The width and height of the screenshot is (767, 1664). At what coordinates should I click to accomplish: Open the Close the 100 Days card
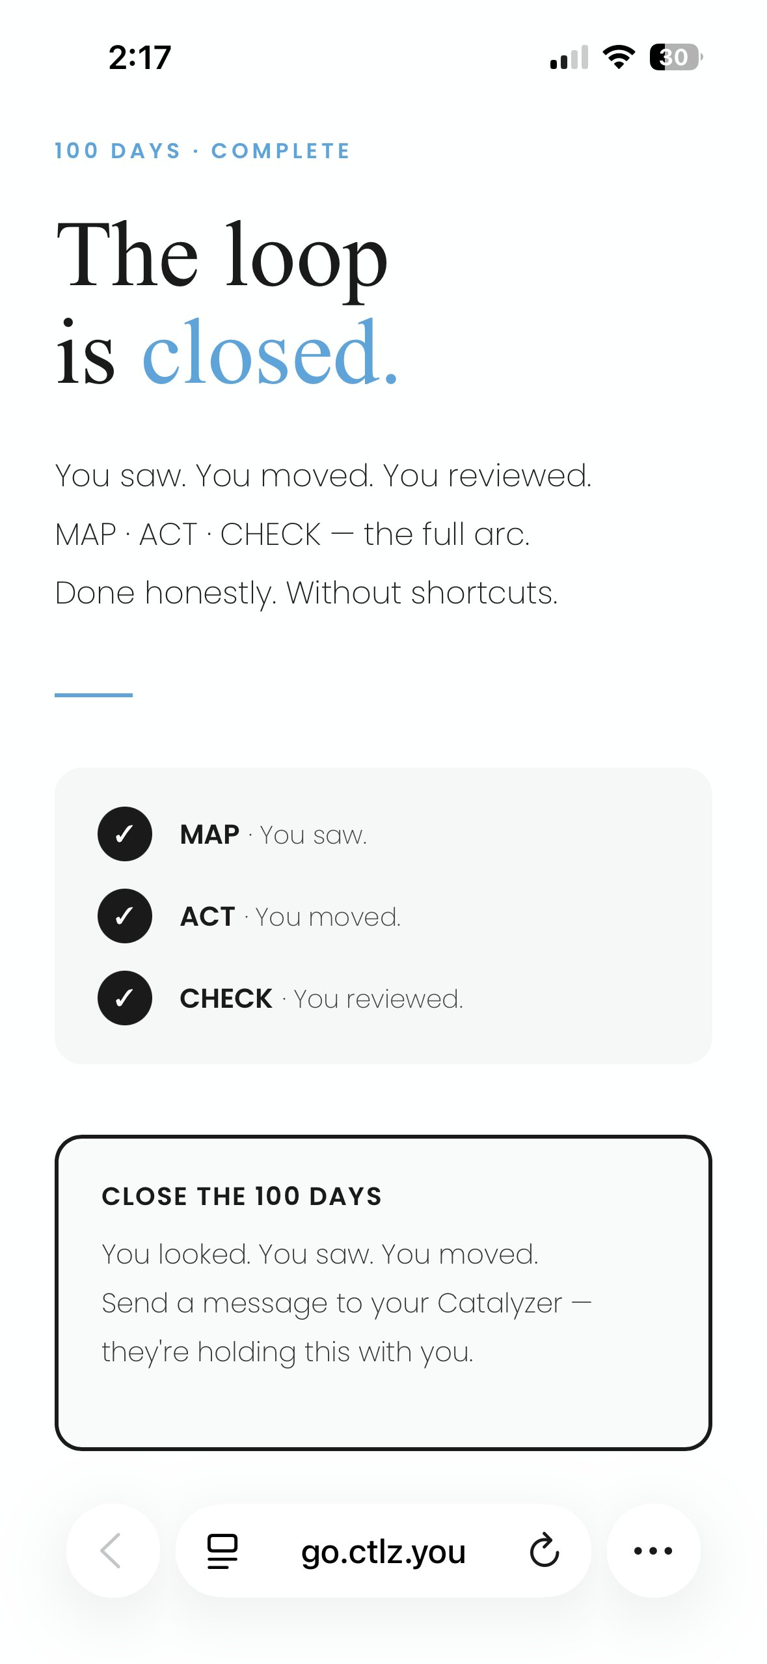point(383,1293)
